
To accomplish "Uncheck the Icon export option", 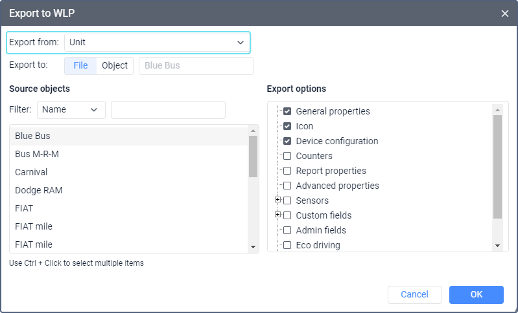I will (x=287, y=126).
